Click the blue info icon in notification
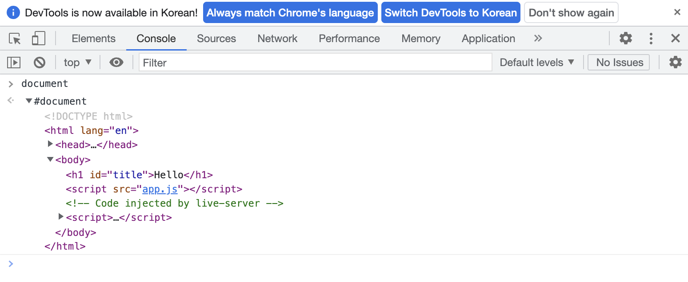688x282 pixels. pyautogui.click(x=14, y=12)
